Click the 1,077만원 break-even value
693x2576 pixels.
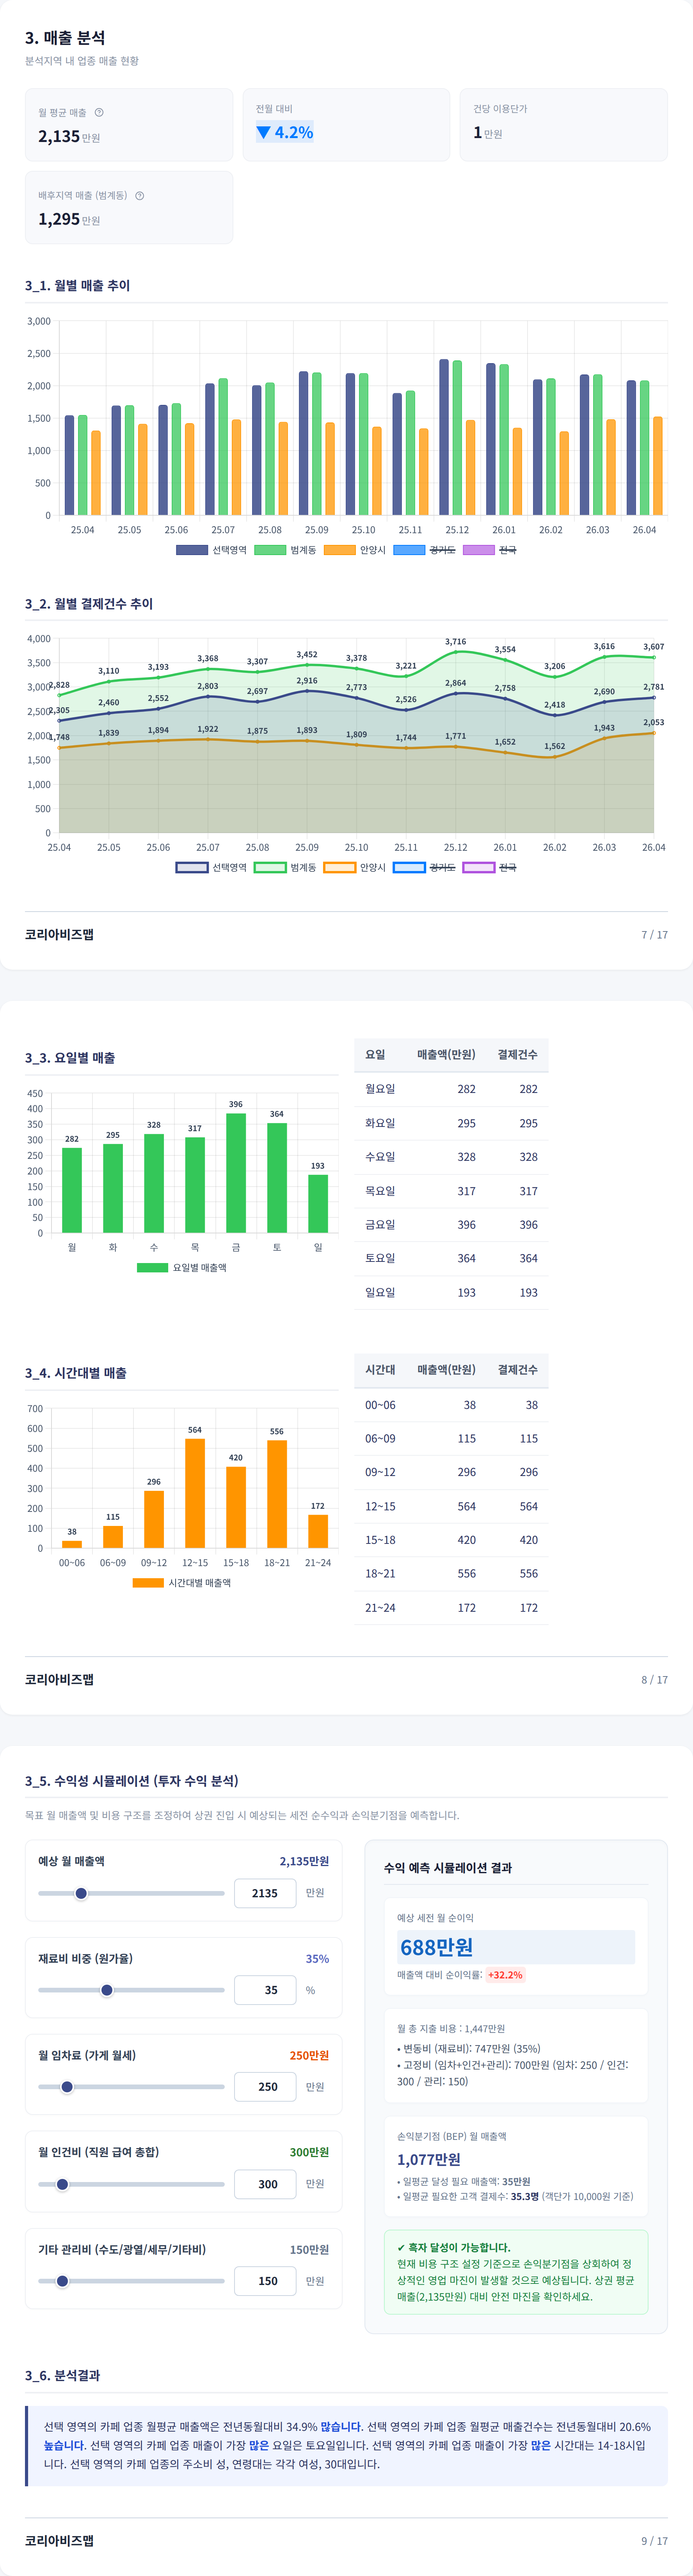429,2159
